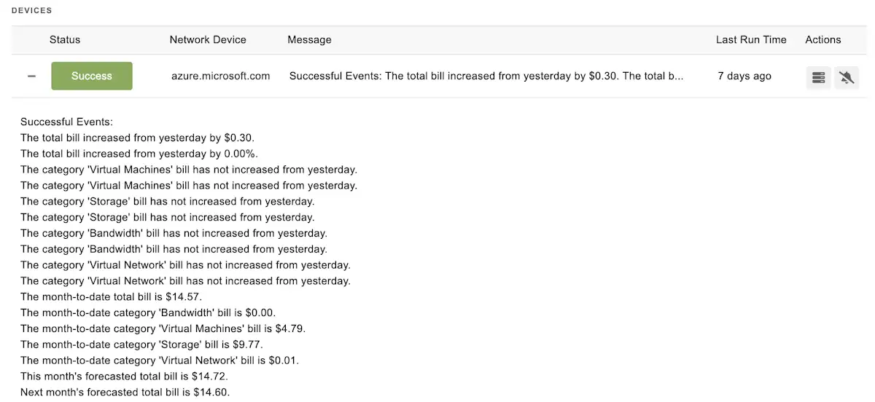This screenshot has height=402, width=875.
Task: Click the truncated message summary in the row
Action: tap(486, 76)
